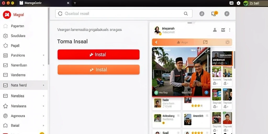Click the gallery icon on orange bar

[205, 42]
